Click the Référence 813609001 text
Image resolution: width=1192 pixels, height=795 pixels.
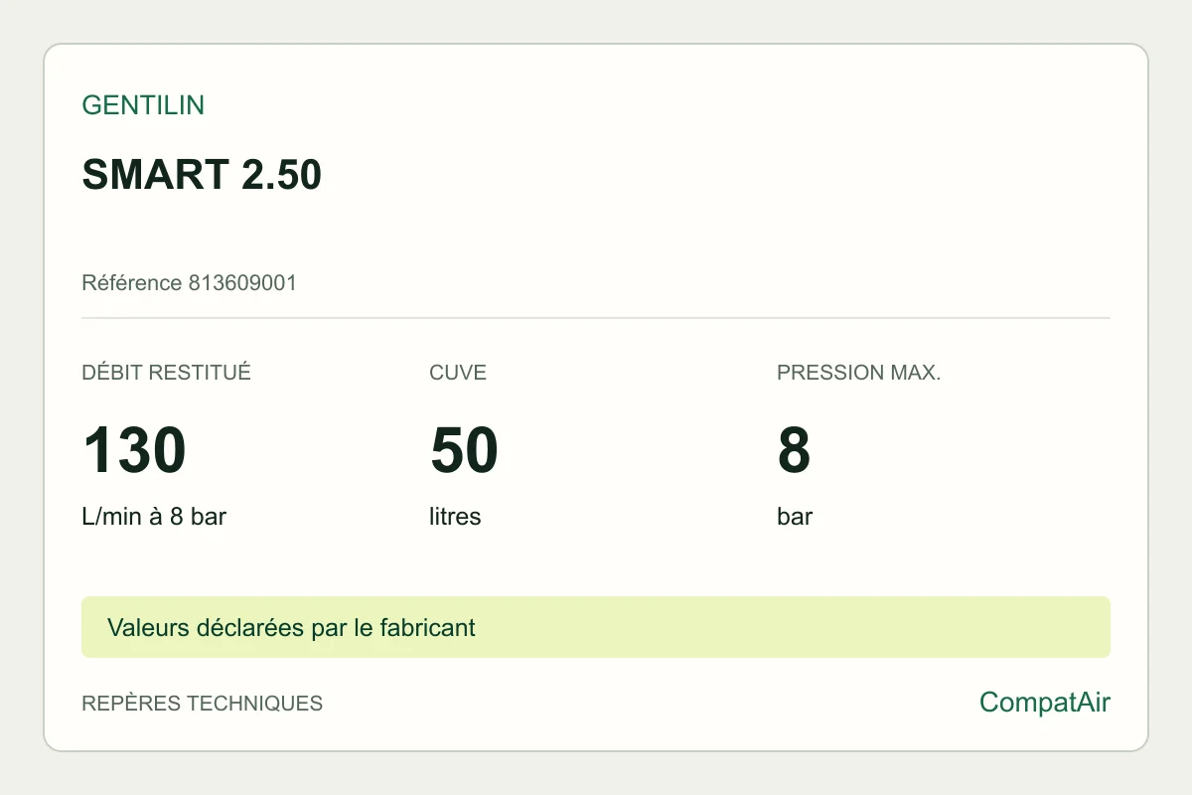click(x=189, y=283)
